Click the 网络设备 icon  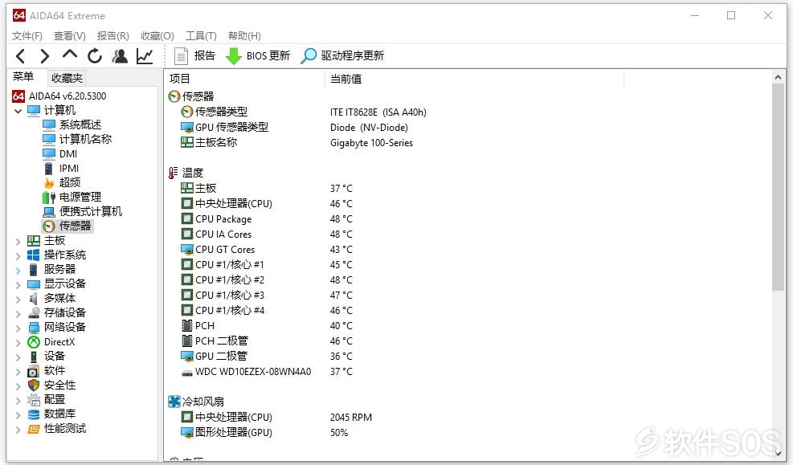coord(34,328)
